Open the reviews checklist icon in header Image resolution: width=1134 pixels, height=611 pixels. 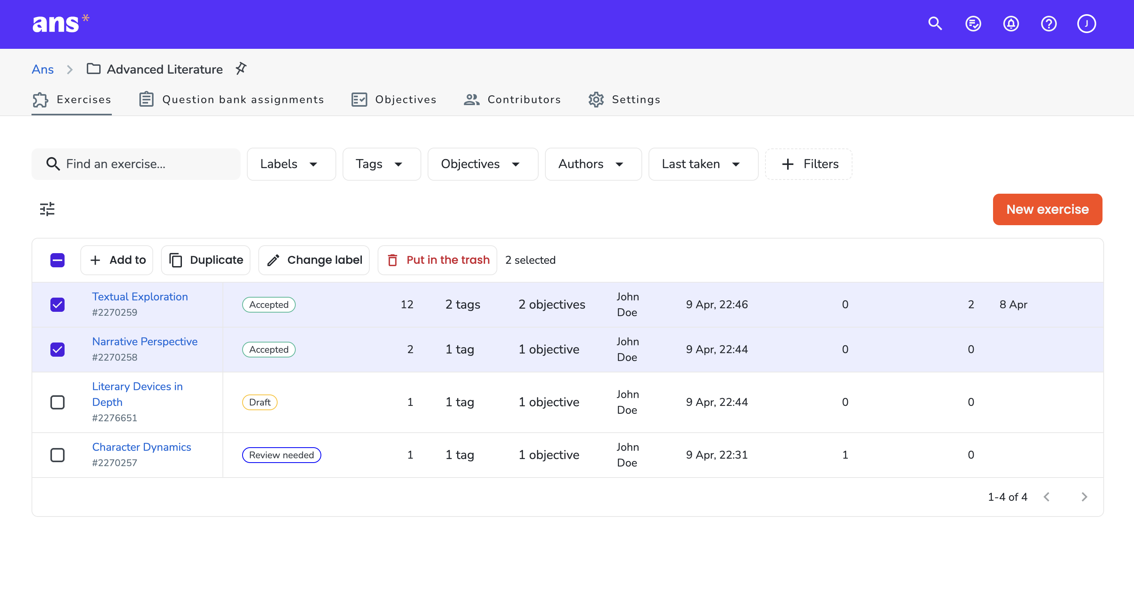pos(973,24)
